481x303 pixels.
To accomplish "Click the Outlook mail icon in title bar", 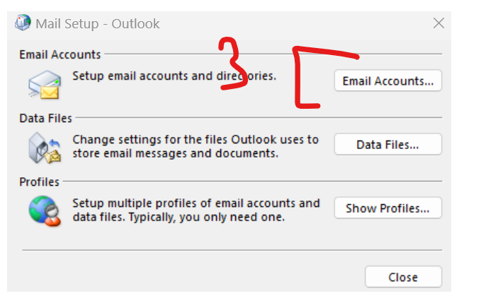I will (x=23, y=23).
